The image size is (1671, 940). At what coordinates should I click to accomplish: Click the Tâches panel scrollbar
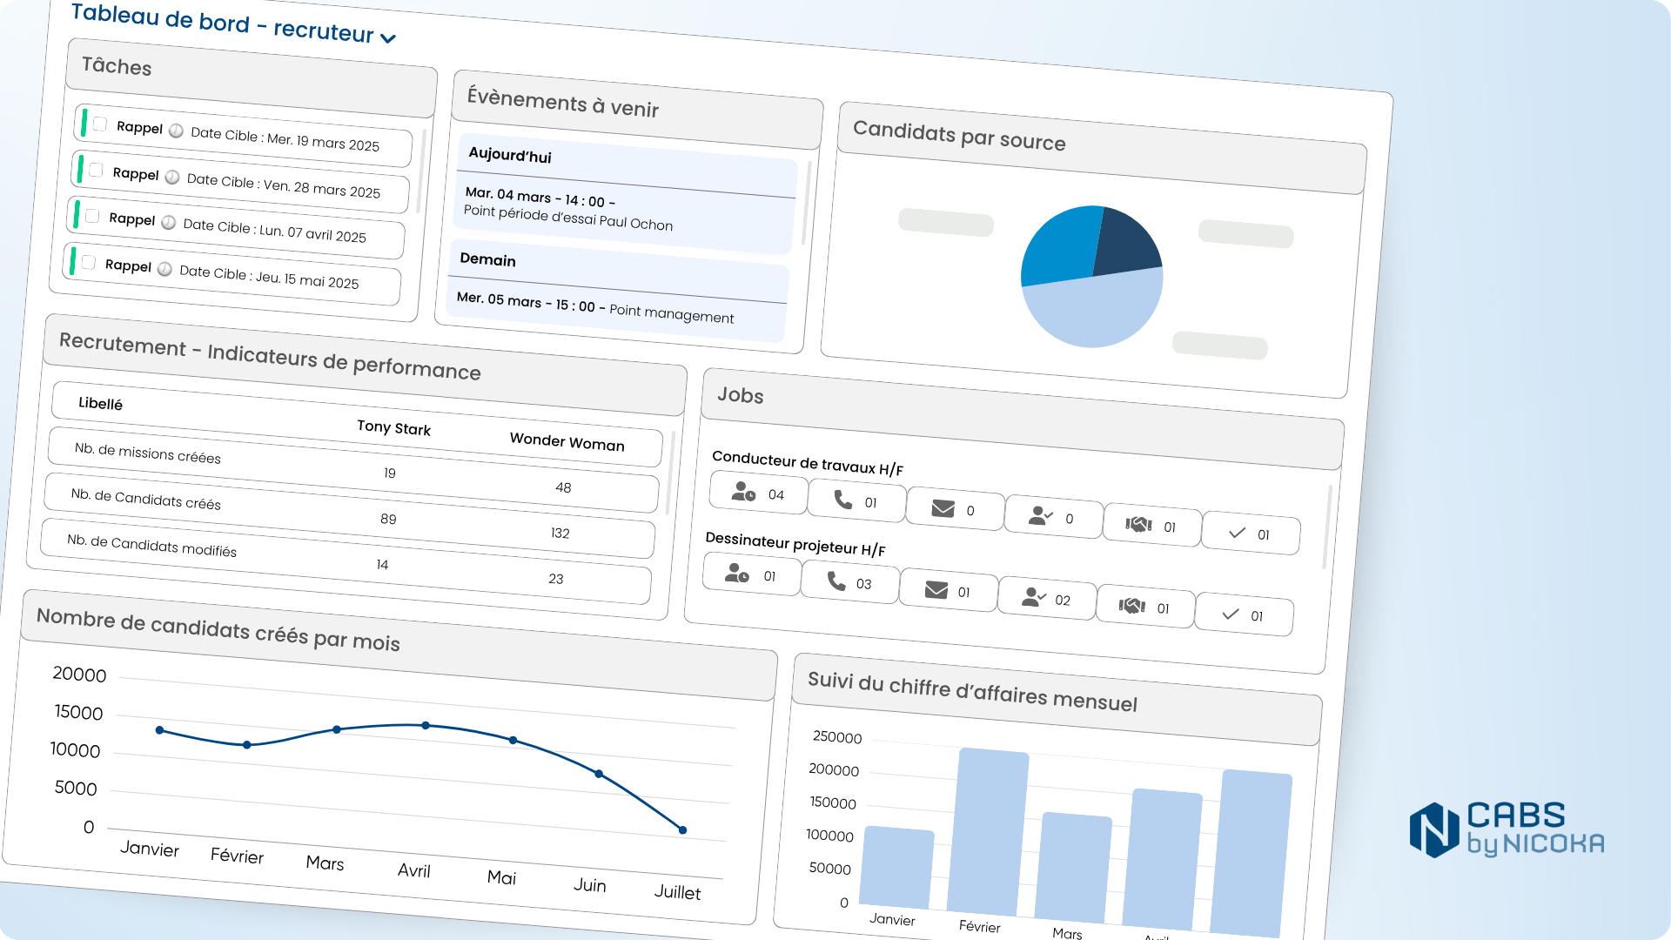coord(420,171)
